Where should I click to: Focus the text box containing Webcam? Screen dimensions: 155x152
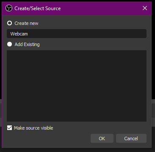pyautogui.click(x=77, y=34)
